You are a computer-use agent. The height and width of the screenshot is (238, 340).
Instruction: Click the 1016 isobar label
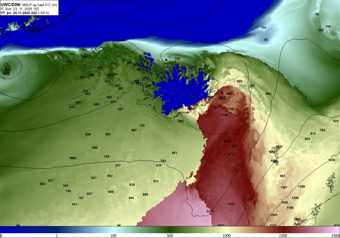335,195
